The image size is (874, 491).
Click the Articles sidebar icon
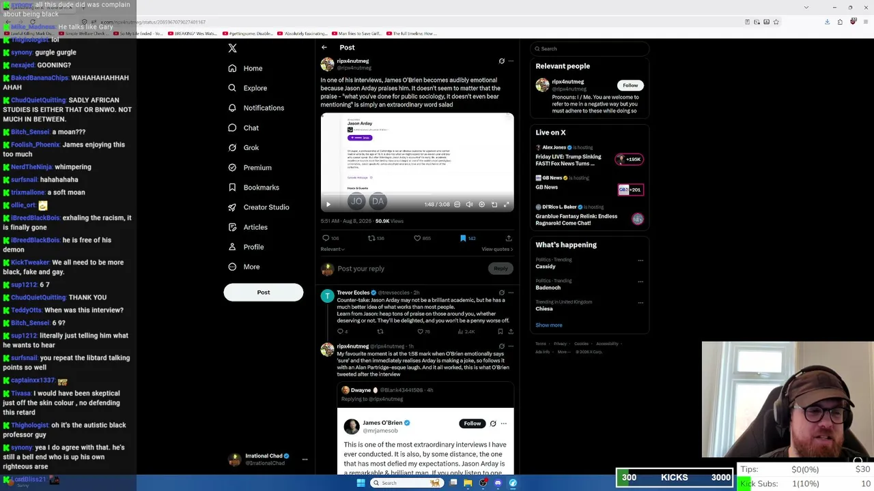(232, 227)
